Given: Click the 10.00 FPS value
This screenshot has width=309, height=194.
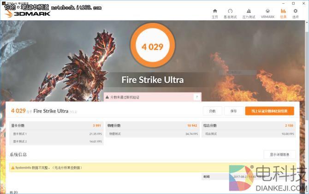Looking at the screenshot, I should click(x=287, y=134).
